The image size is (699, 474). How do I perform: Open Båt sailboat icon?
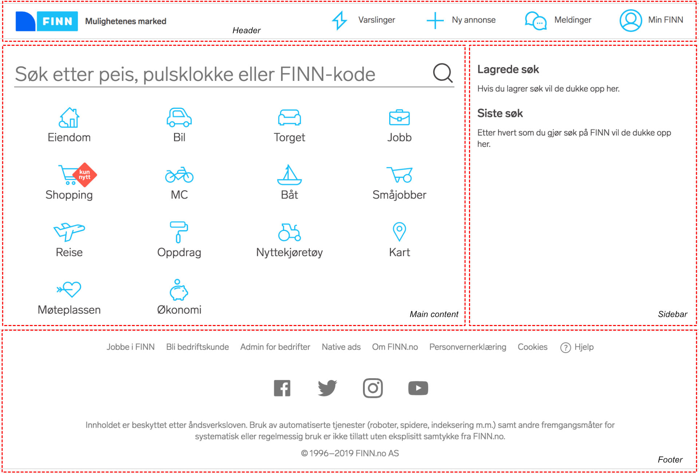[289, 175]
